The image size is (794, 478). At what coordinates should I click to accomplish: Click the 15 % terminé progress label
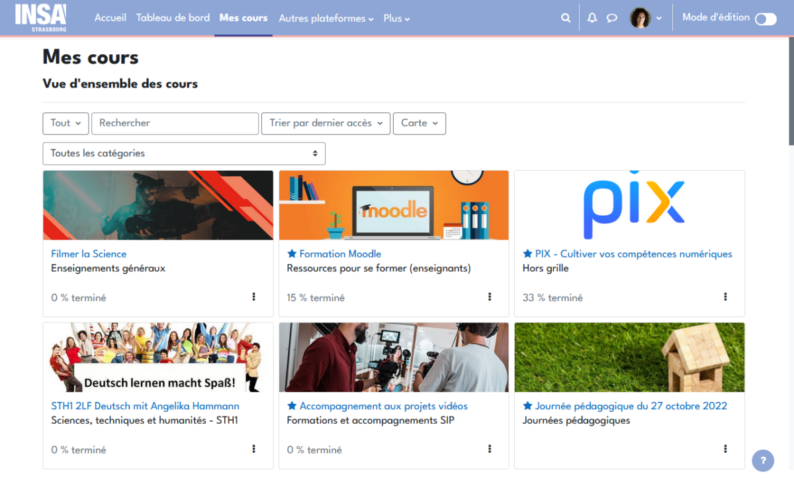click(x=316, y=297)
